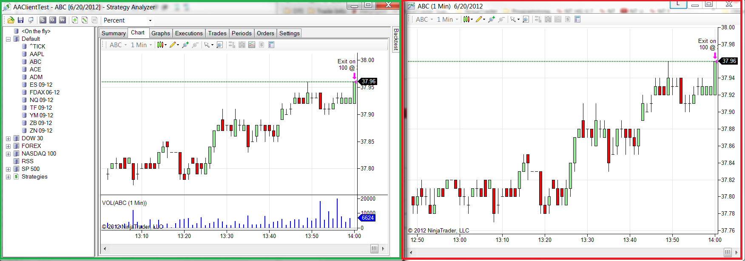The width and height of the screenshot is (745, 261).
Task: Switch to the Periods tab
Action: click(x=242, y=33)
